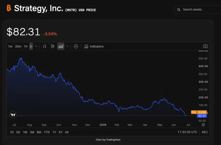Expand the chart style dropdown arrow

click(x=68, y=46)
